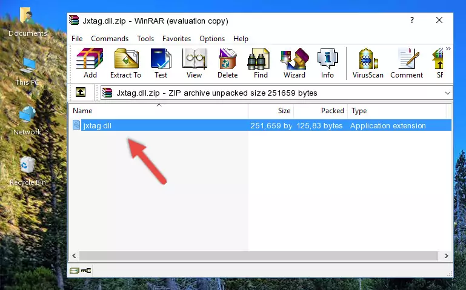Click the archive path field
The image size is (466, 290).
pos(276,93)
